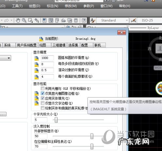Activate the Zoom Realtime magnifier tool
The height and width of the screenshot is (151, 162).
pos(24,21)
